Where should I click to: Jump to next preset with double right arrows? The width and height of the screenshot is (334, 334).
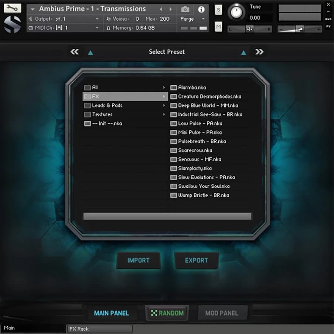[259, 52]
